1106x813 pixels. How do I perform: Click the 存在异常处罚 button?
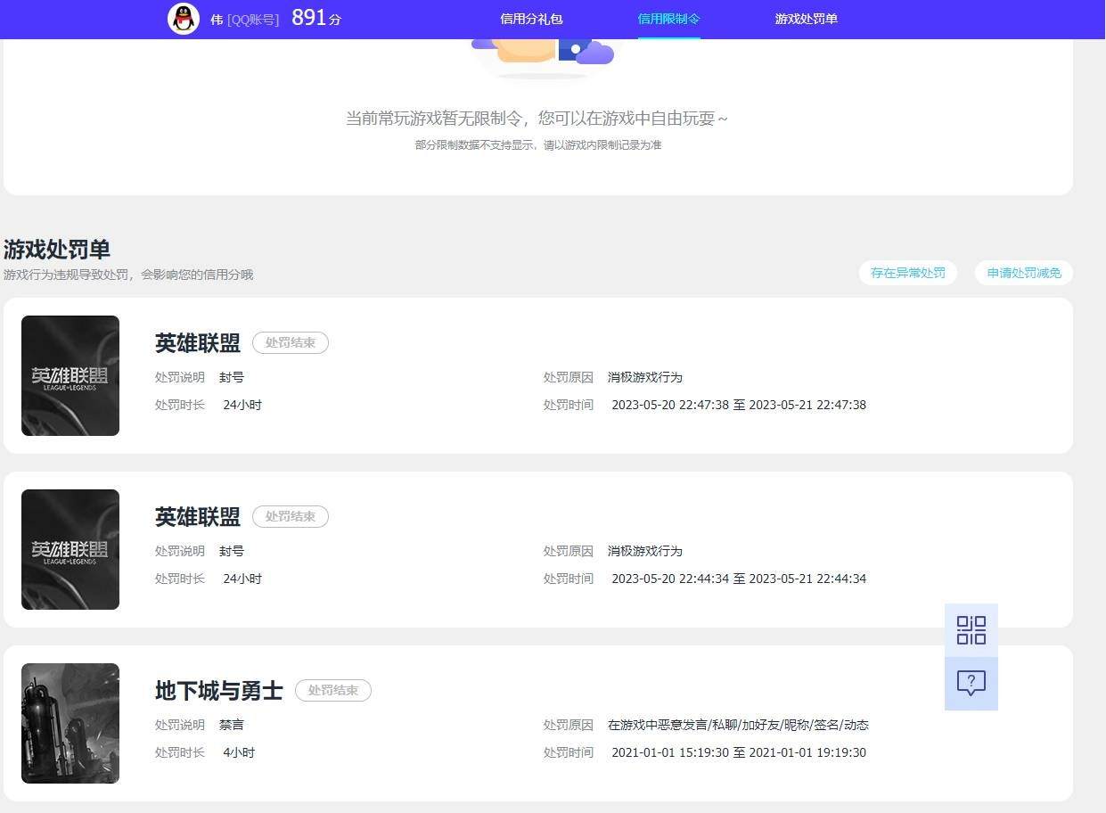(908, 273)
